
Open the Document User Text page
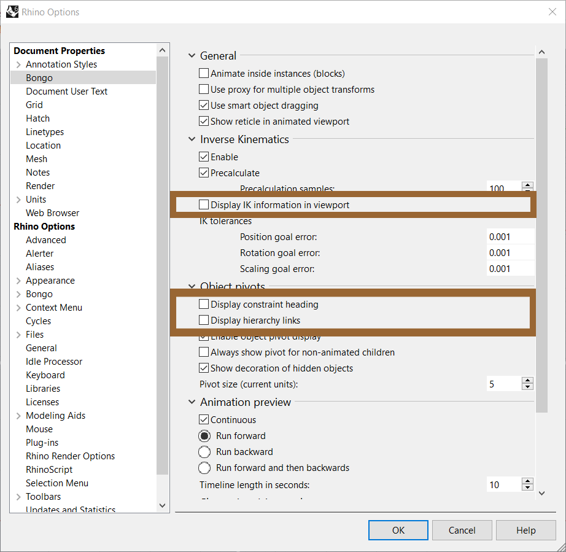66,91
